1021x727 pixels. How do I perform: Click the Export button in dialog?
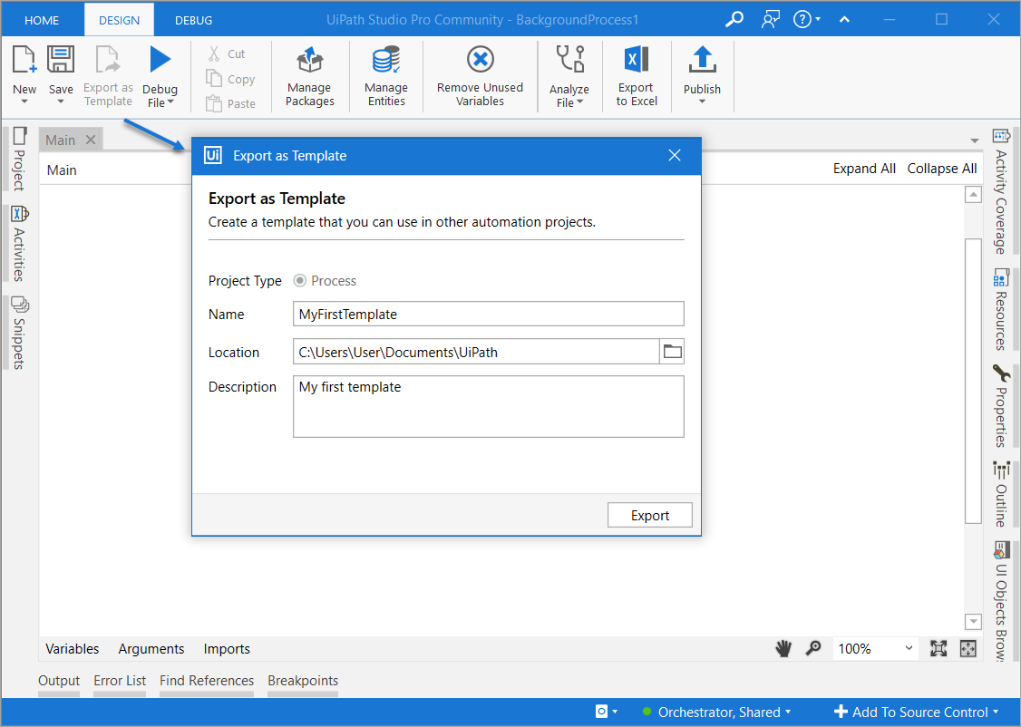pyautogui.click(x=650, y=516)
